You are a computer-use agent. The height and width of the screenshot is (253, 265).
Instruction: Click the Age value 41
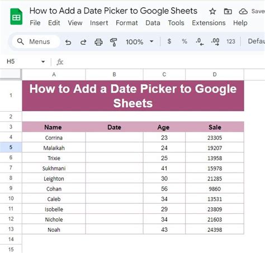164,168
